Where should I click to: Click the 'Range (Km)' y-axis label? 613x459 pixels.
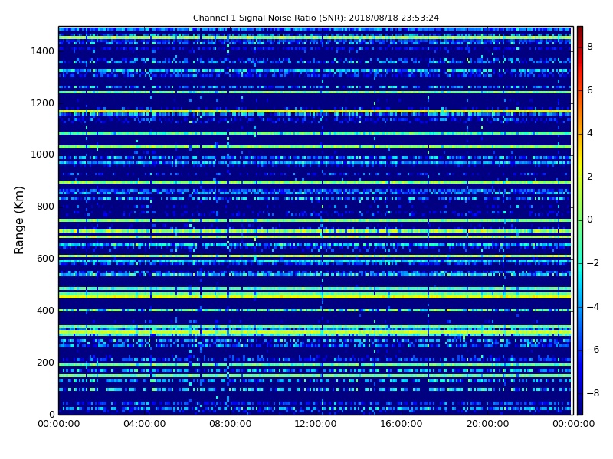click(x=18, y=220)
